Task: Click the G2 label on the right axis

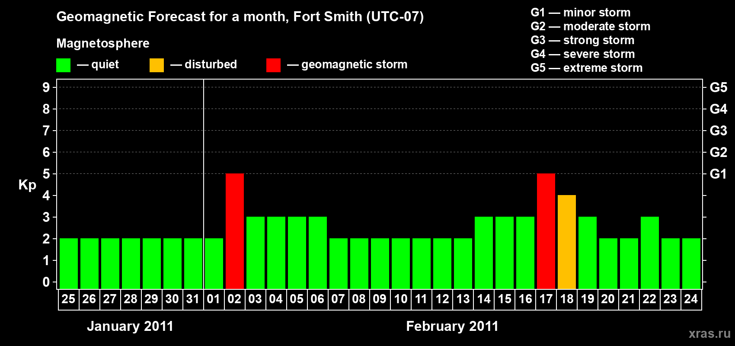Action: click(719, 152)
